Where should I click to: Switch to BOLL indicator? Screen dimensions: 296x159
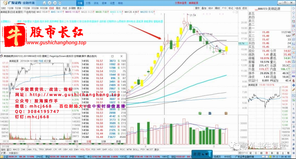tap(136, 149)
